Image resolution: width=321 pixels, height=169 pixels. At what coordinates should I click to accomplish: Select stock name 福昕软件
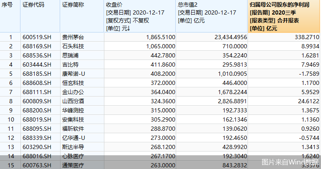(73, 129)
